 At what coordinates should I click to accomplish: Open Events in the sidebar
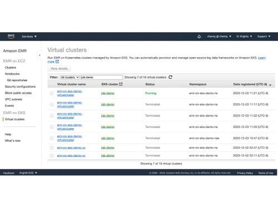pyautogui.click(x=9, y=105)
